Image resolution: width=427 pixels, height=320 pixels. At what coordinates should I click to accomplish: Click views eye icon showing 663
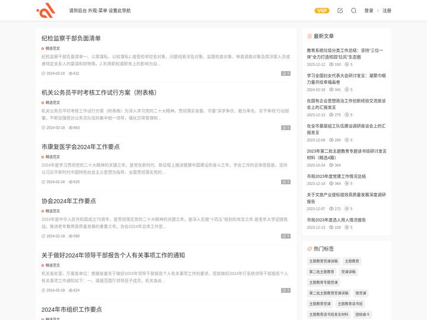[x=71, y=127]
